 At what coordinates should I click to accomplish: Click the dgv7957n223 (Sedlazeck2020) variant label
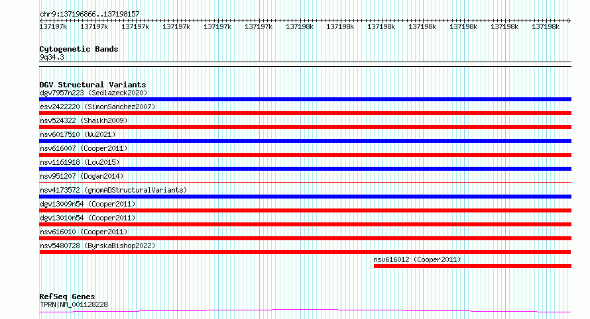pyautogui.click(x=93, y=93)
